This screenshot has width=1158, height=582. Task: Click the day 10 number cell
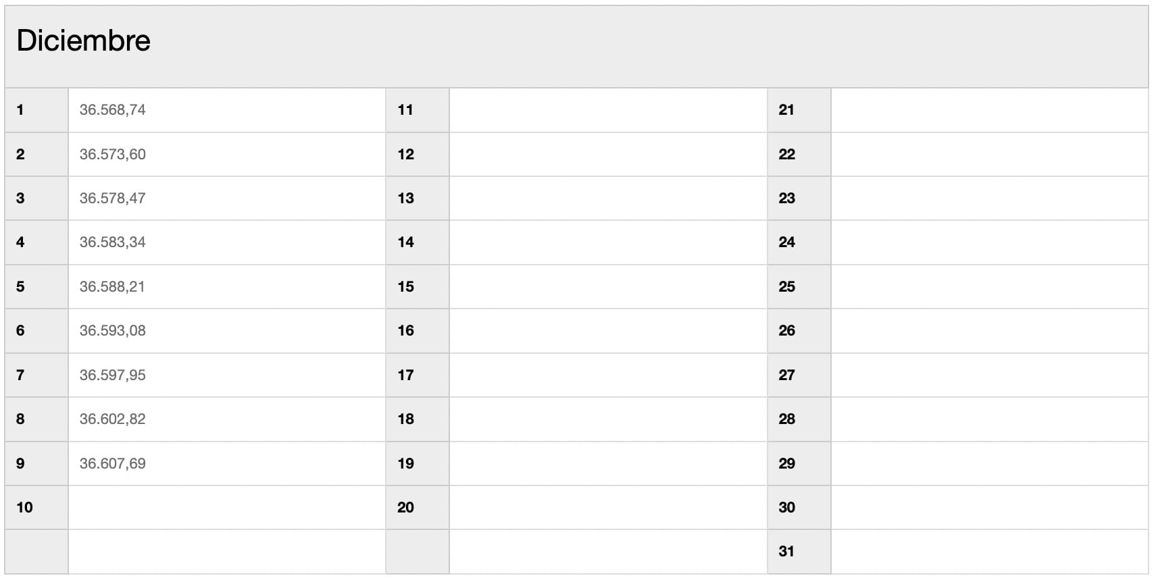25,508
